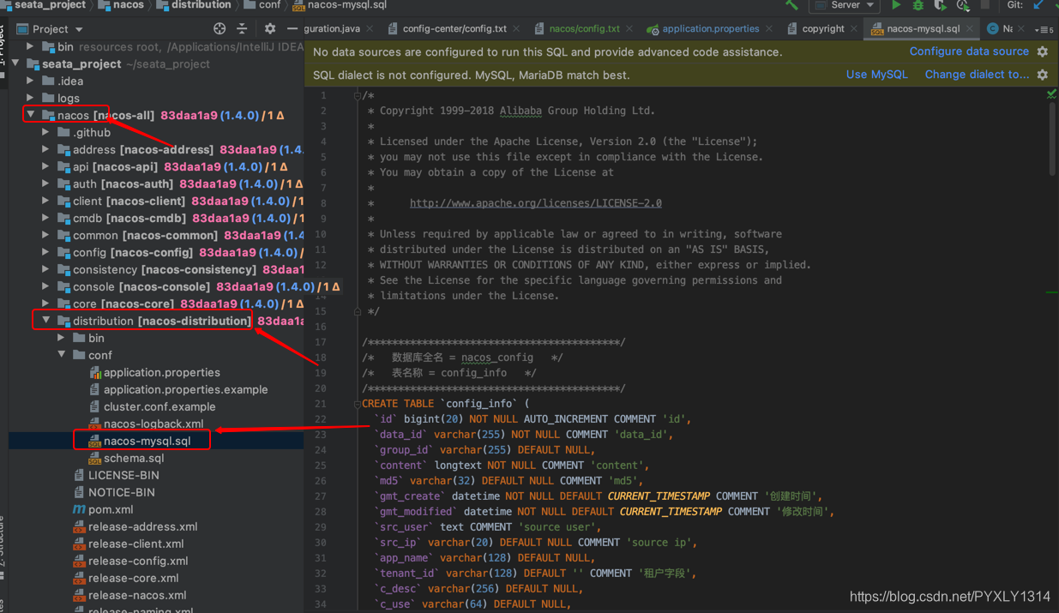This screenshot has height=613, width=1059.
Task: Click the XML icon of release-nacos.xml
Action: click(79, 595)
